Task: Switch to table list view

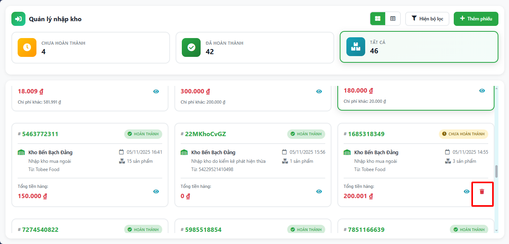Action: coord(393,18)
